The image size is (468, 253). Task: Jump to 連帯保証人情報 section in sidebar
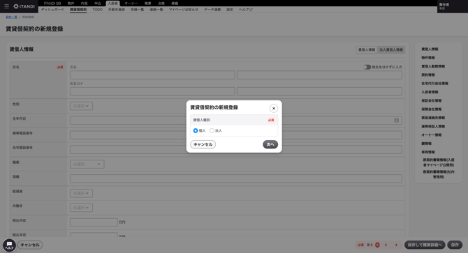click(433, 127)
